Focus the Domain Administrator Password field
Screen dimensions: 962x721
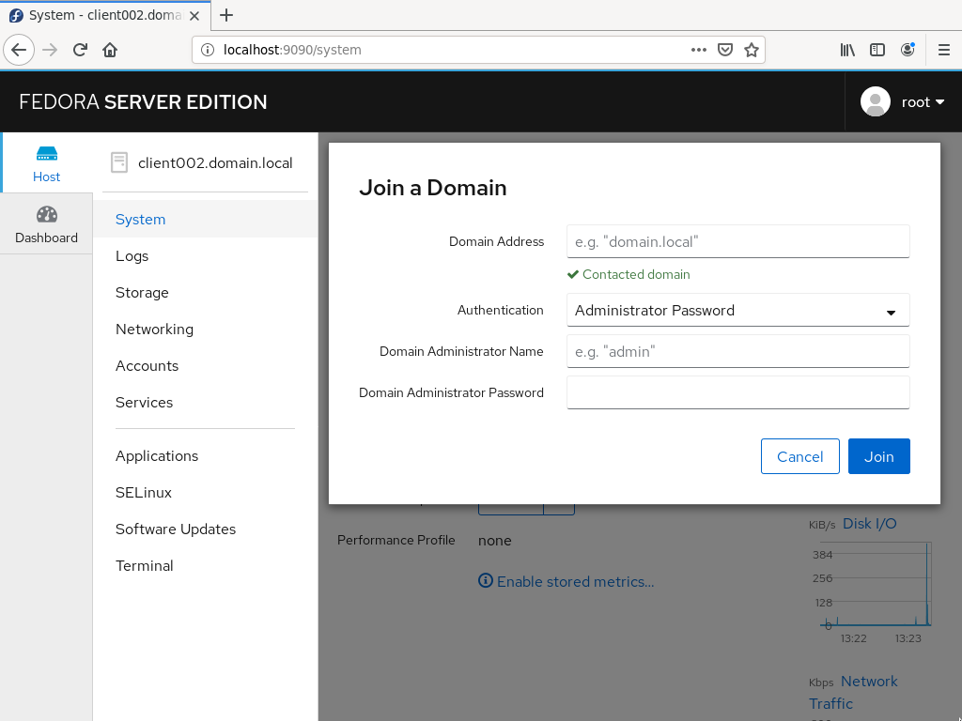point(738,392)
